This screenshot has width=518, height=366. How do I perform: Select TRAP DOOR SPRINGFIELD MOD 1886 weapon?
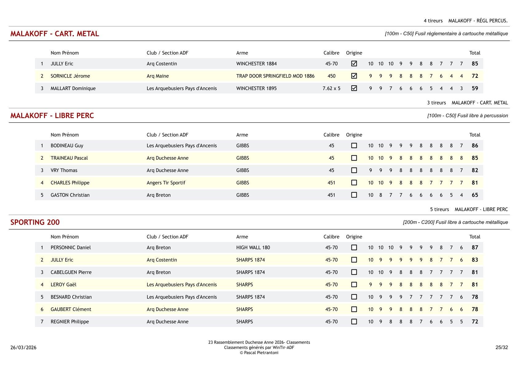click(x=275, y=76)
